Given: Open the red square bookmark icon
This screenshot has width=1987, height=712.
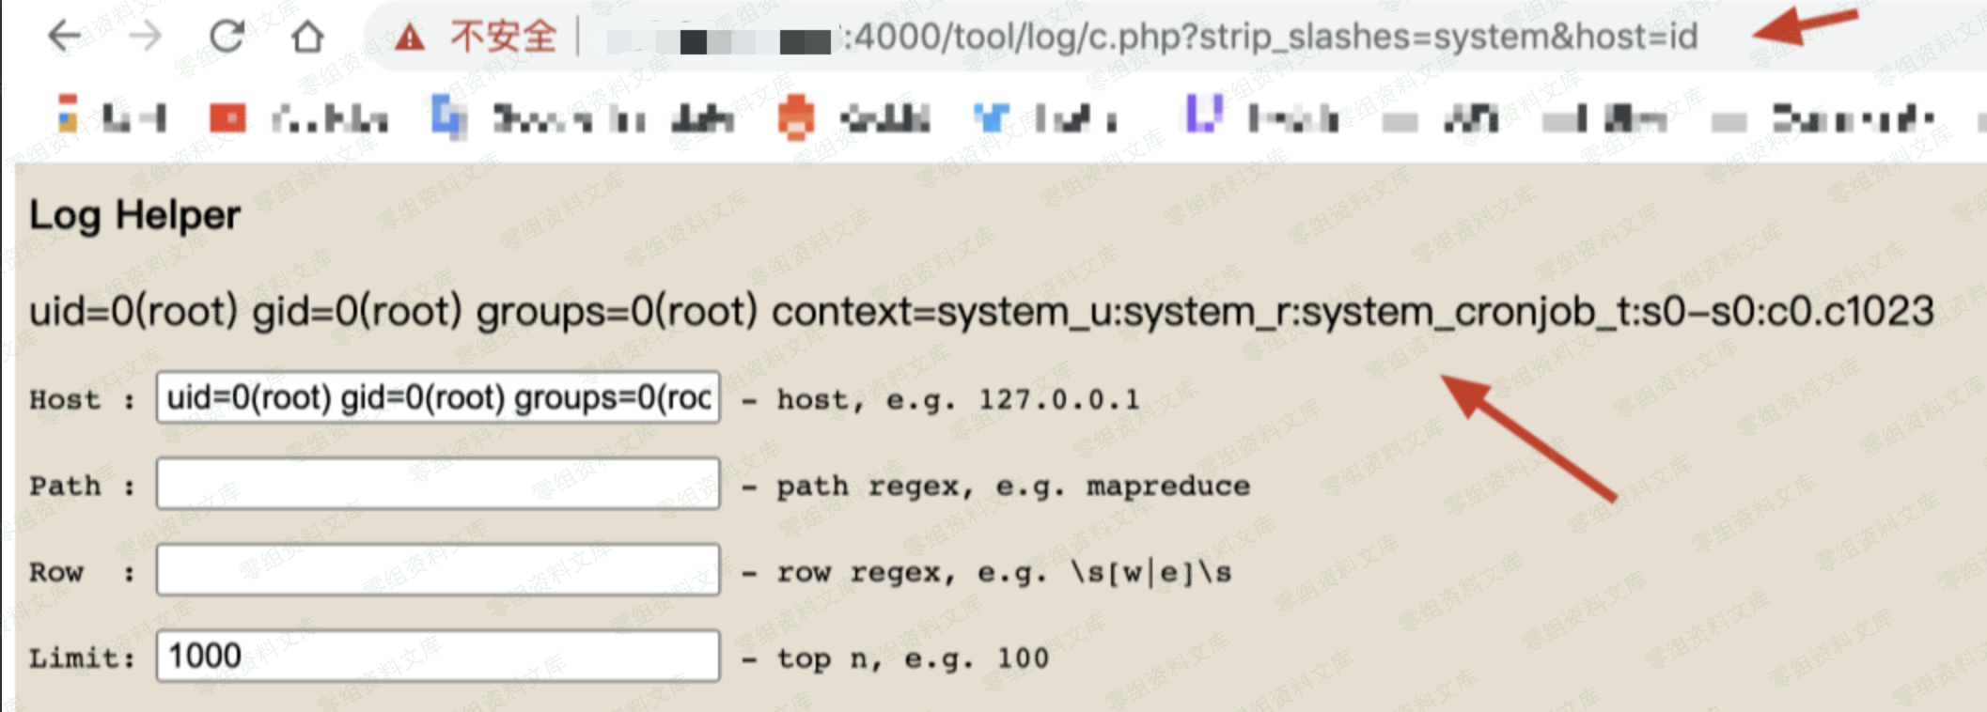Looking at the screenshot, I should click(x=227, y=118).
